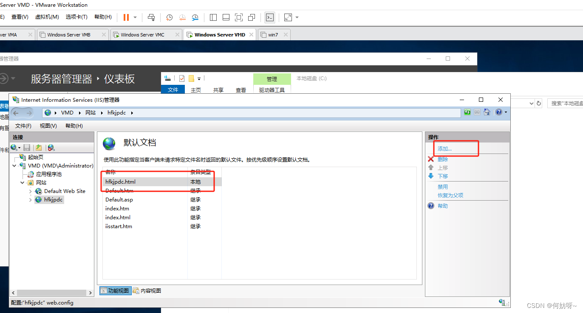Screen dimensions: 583x313
Task: Close the Windows Server VMD tab
Action: 252,35
